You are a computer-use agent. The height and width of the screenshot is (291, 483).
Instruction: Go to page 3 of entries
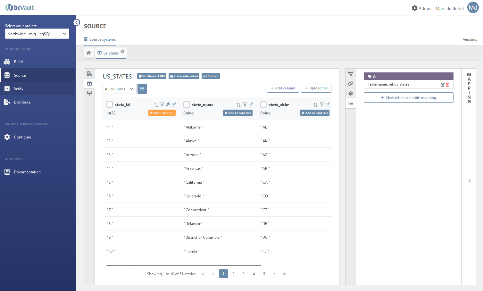(x=244, y=274)
